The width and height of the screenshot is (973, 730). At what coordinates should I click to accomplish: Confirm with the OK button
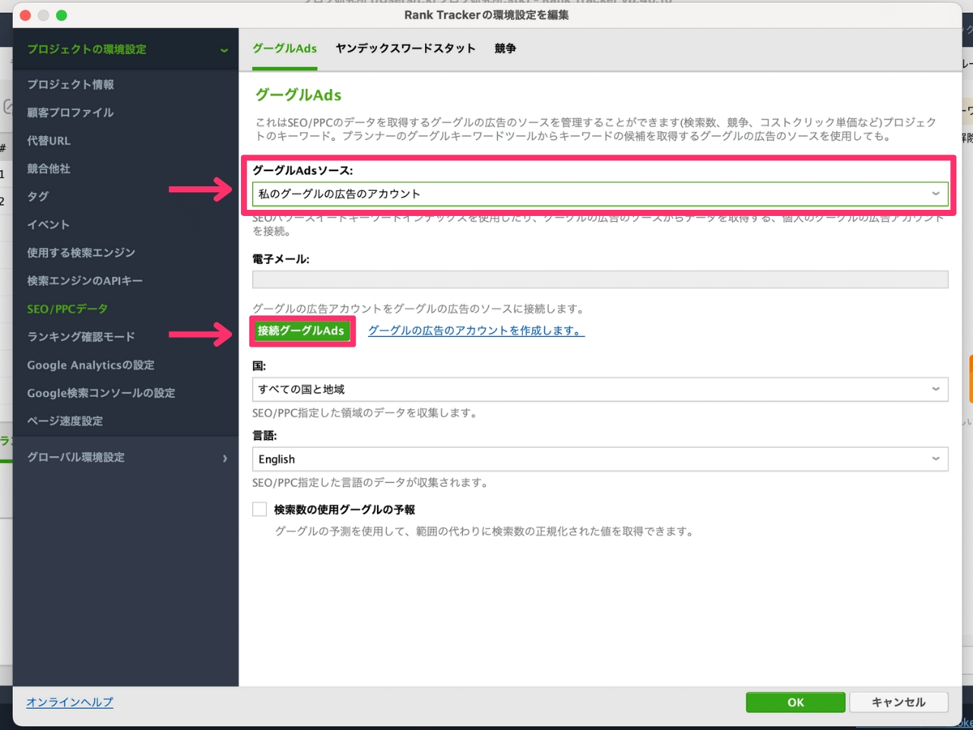(x=795, y=703)
